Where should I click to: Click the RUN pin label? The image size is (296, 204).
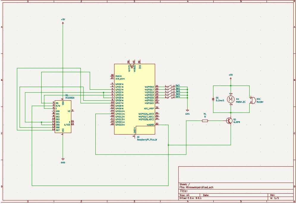coord(119,76)
